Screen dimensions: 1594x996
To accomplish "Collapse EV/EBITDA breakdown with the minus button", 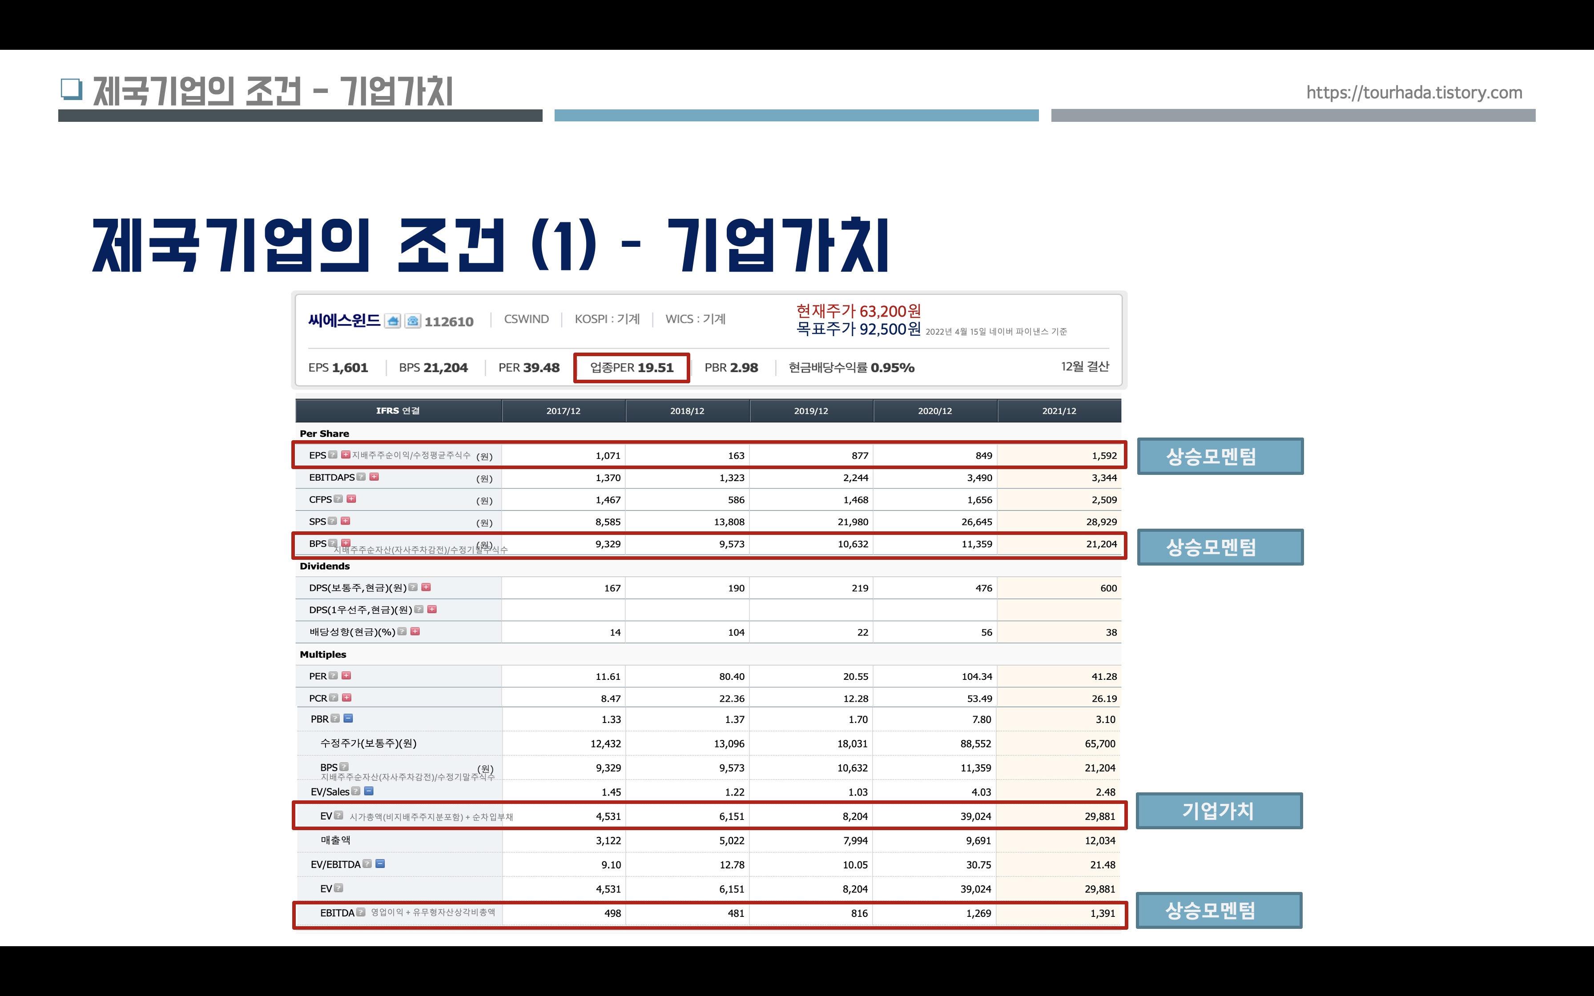I will coord(380,863).
